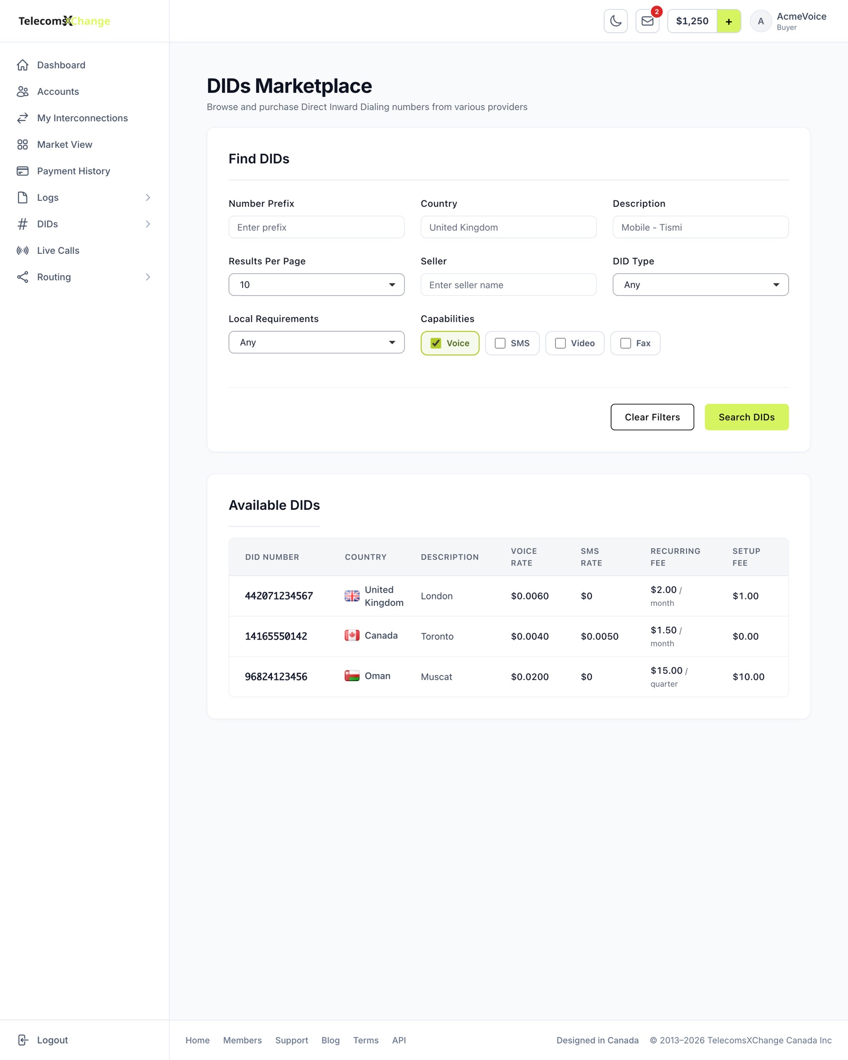Select DID number 96824123456
Screen dimensions: 848x1060
(x=276, y=676)
